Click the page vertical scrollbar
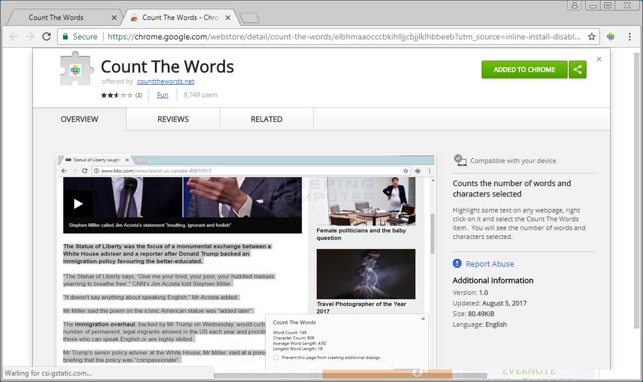The height and width of the screenshot is (382, 643). click(637, 191)
